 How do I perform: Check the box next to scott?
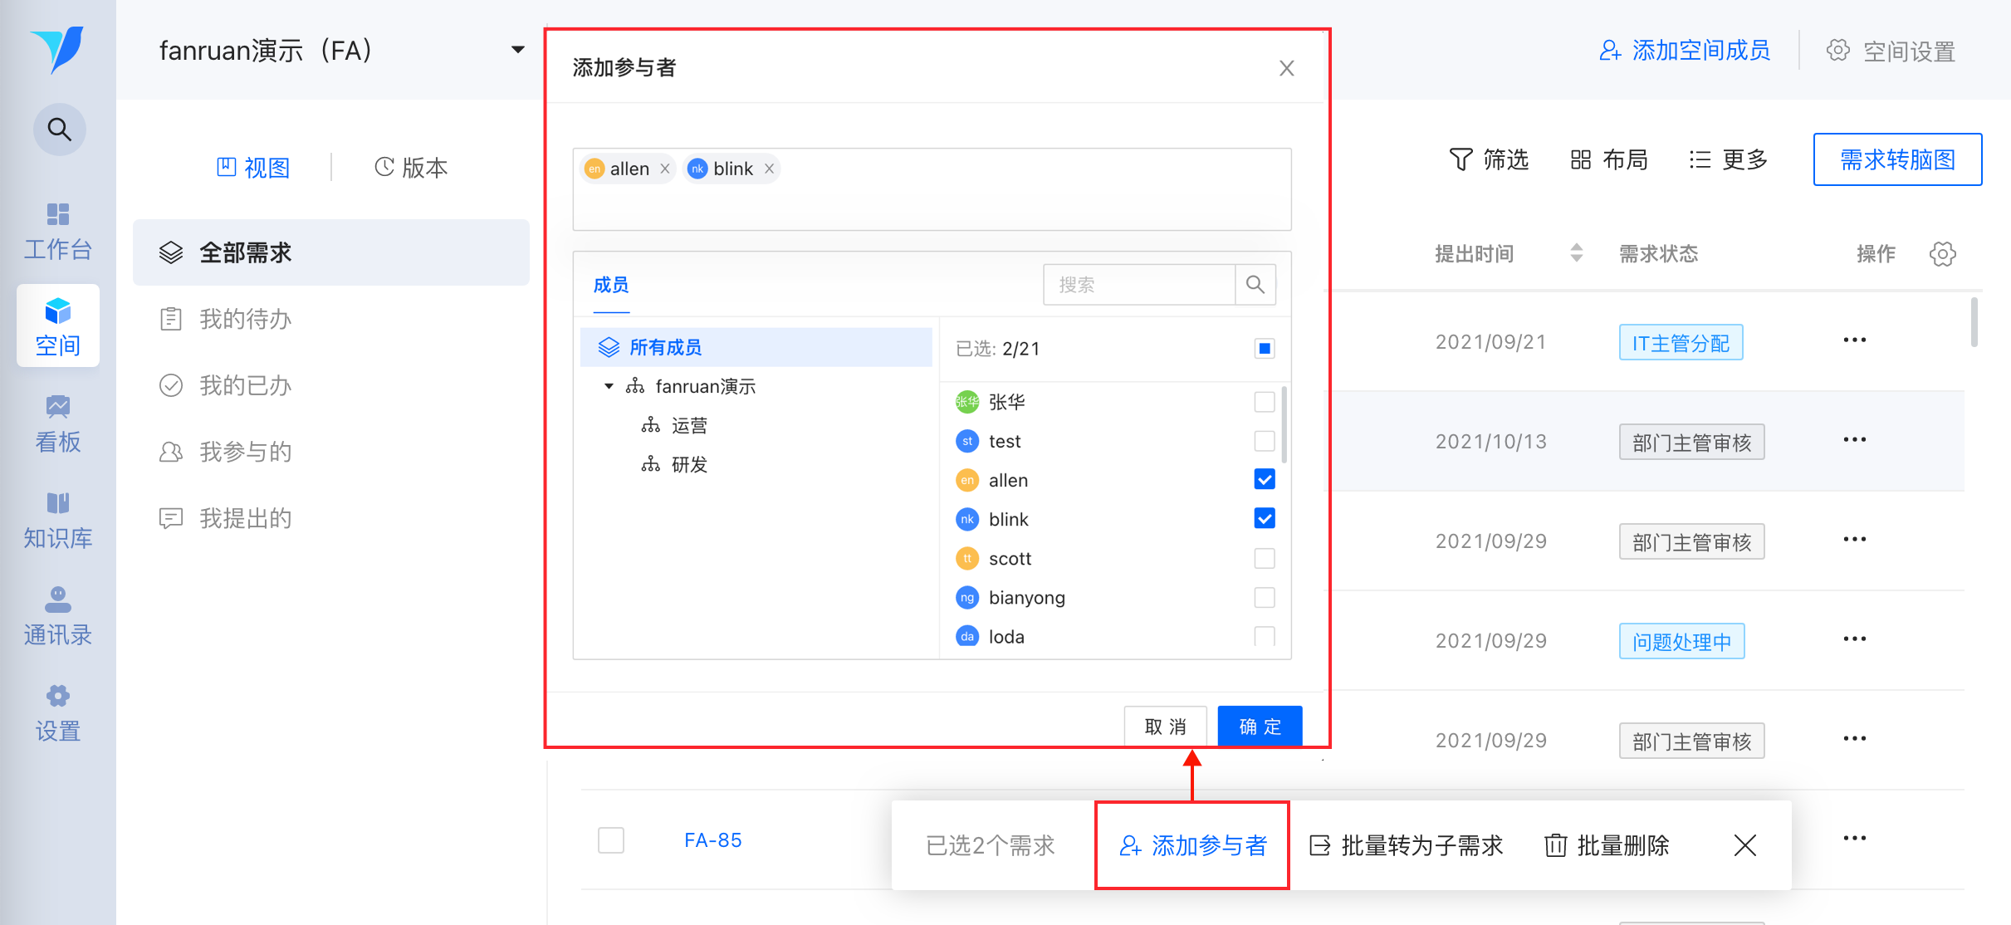click(x=1264, y=558)
